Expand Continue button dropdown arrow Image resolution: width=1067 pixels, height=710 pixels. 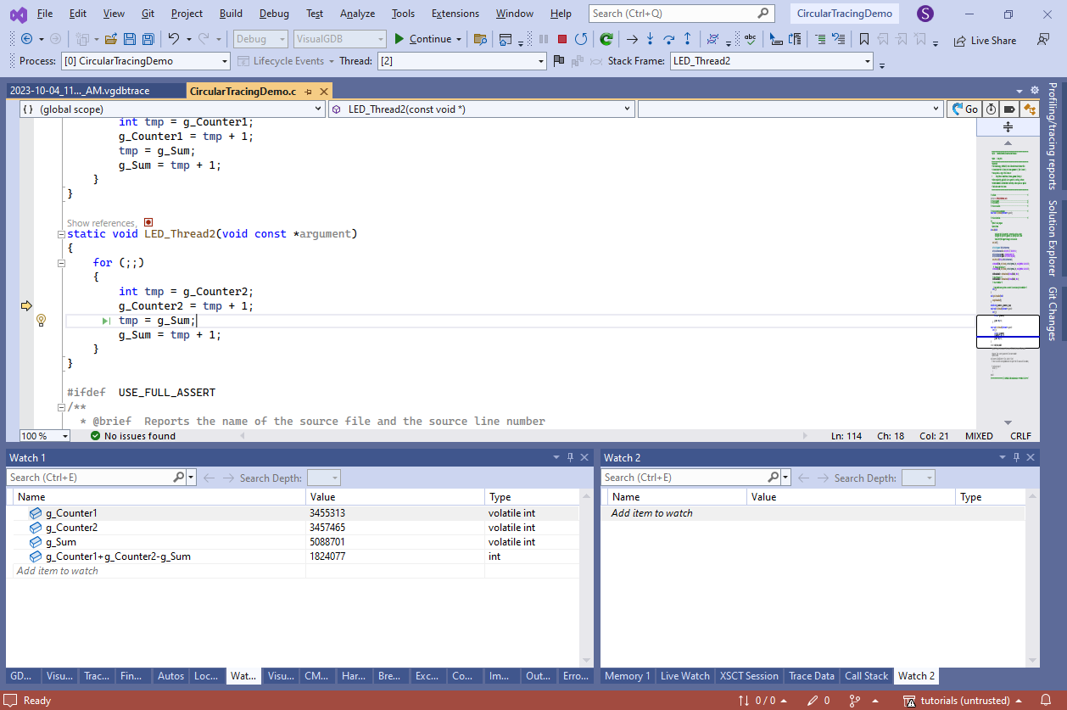(x=459, y=39)
